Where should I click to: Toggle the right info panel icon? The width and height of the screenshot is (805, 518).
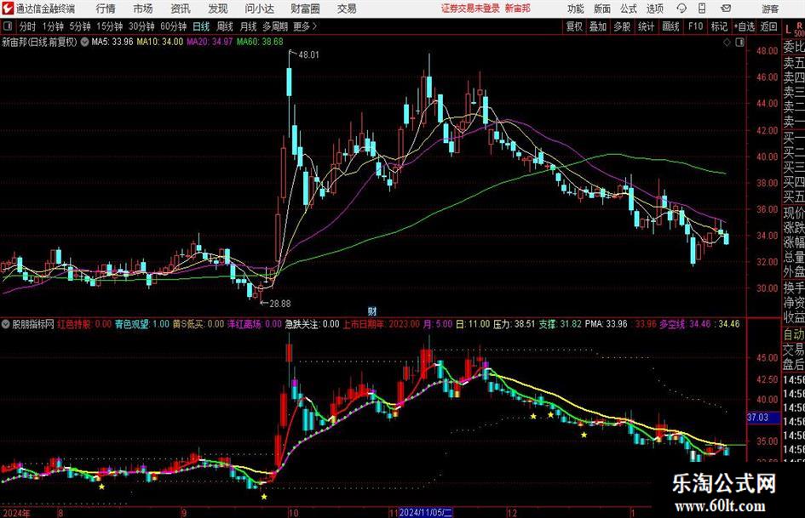(739, 43)
